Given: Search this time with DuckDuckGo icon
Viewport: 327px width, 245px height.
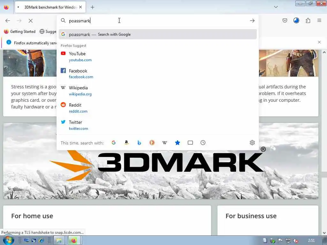Looking at the screenshot, I should [x=152, y=143].
